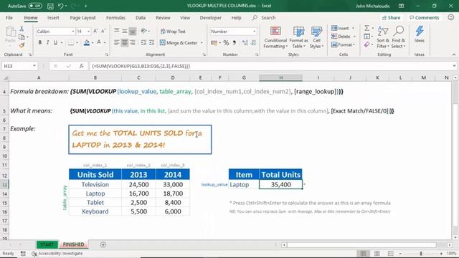The width and height of the screenshot is (459, 258).
Task: Open the Name Box dropdown for H13
Action: 34,66
